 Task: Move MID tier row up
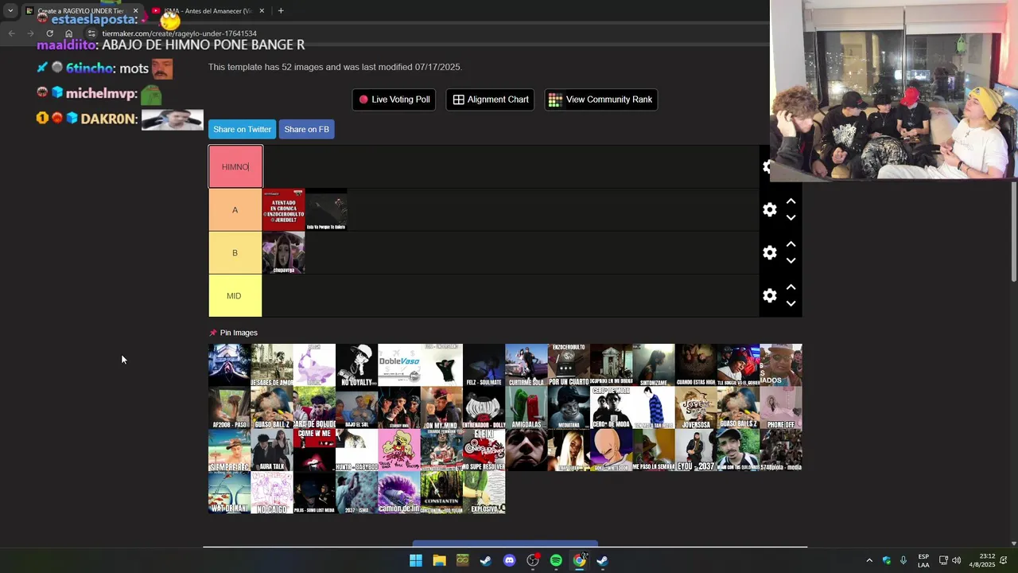[x=791, y=287]
